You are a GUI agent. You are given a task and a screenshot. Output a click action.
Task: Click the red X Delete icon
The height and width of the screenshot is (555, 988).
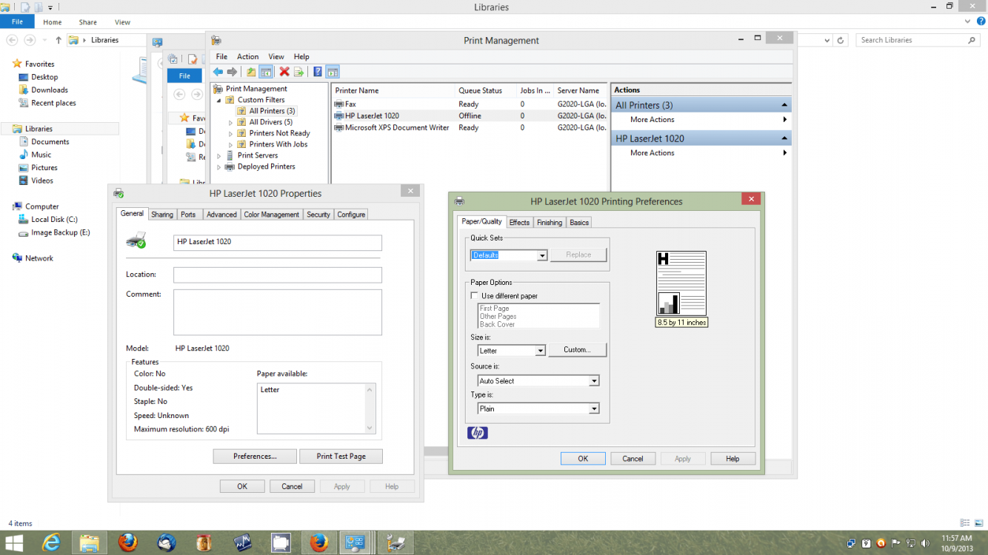284,72
